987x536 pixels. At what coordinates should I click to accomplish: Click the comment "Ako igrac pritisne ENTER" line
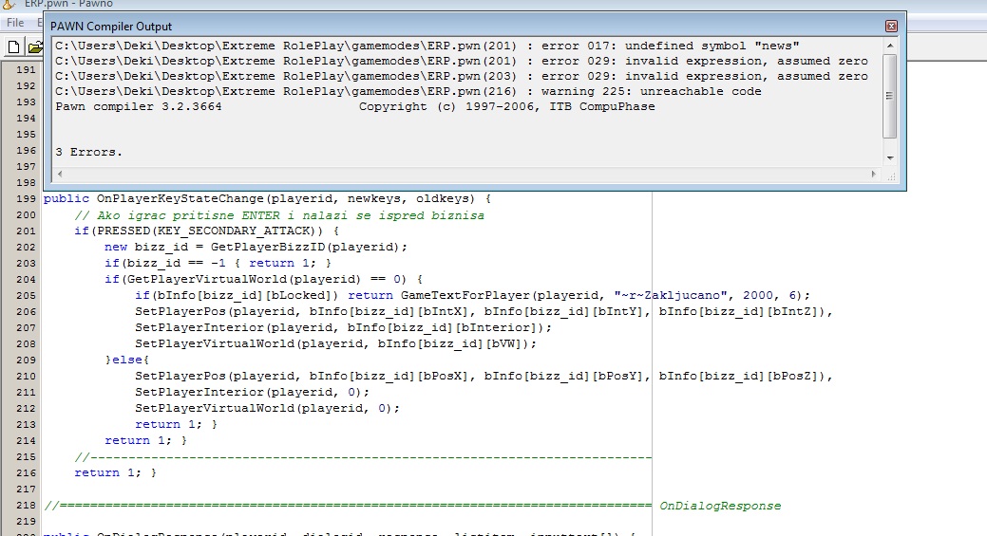(279, 215)
